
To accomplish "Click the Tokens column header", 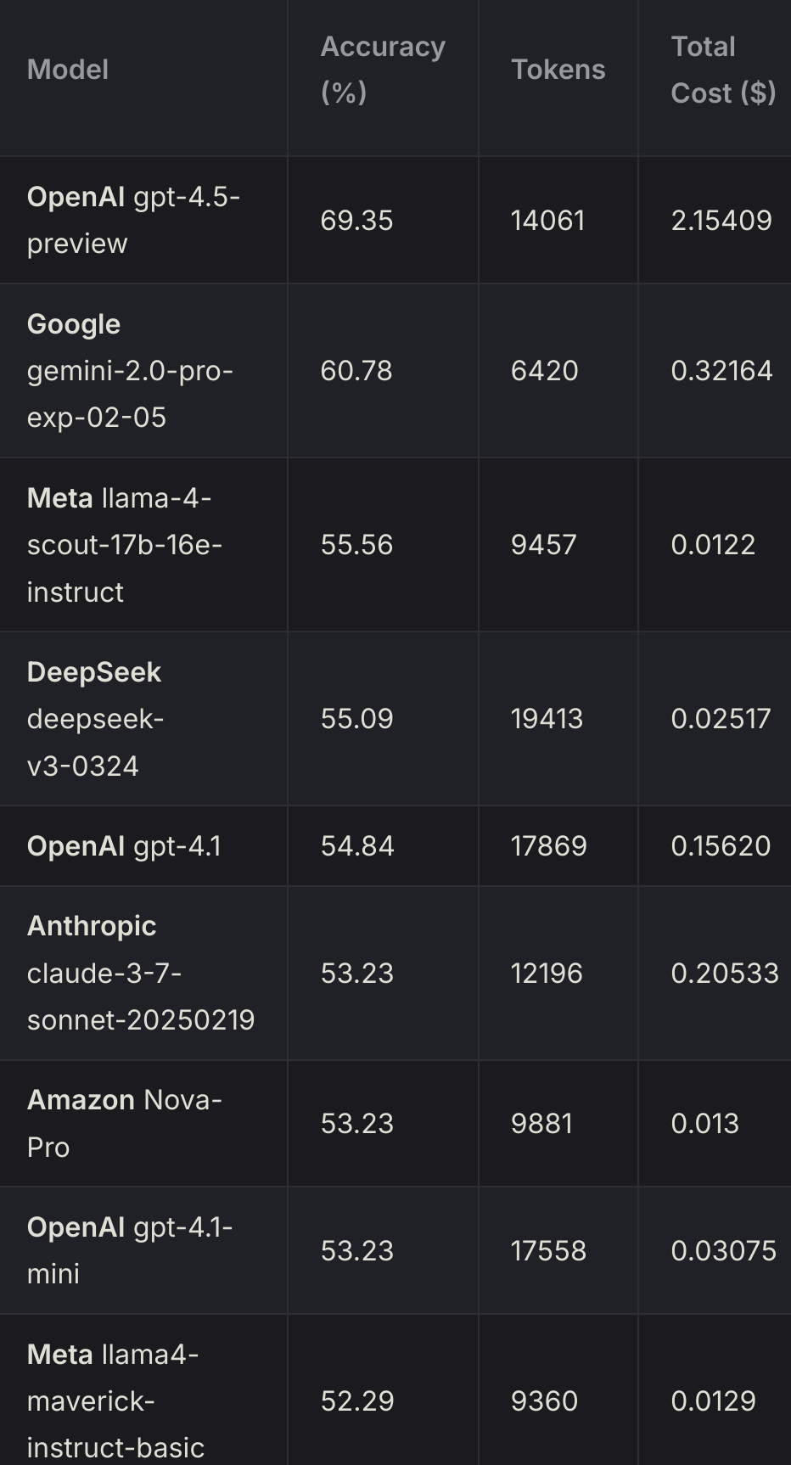I will coord(558,70).
